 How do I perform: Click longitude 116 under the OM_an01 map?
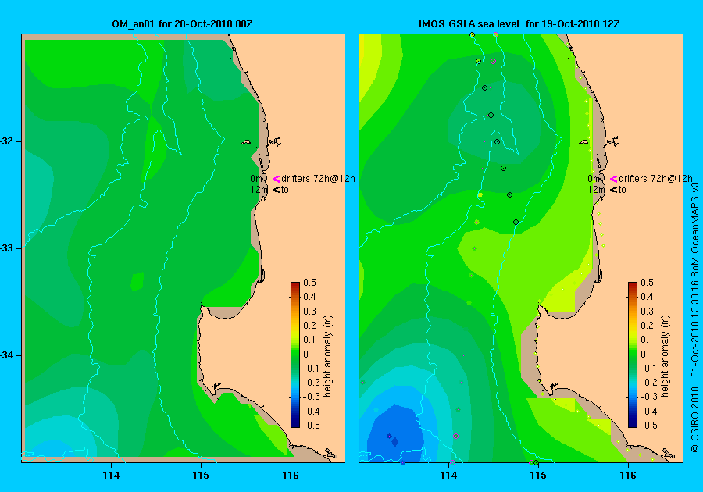[x=291, y=476]
